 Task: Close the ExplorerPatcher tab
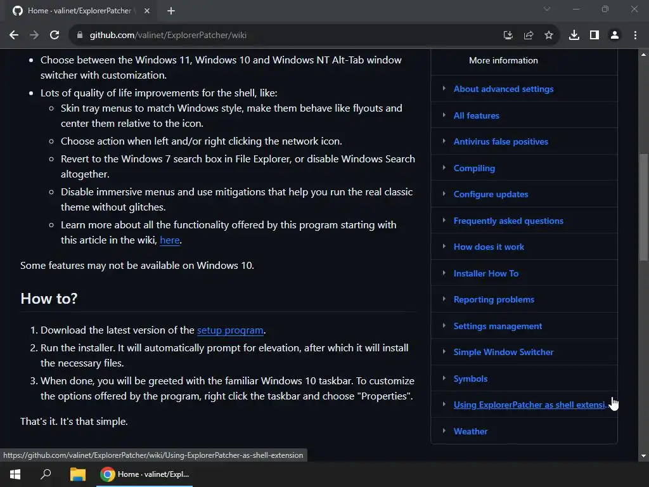click(x=147, y=11)
